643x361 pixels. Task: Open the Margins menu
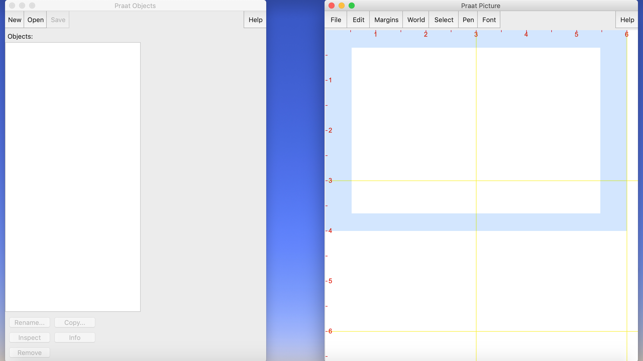[x=386, y=20]
